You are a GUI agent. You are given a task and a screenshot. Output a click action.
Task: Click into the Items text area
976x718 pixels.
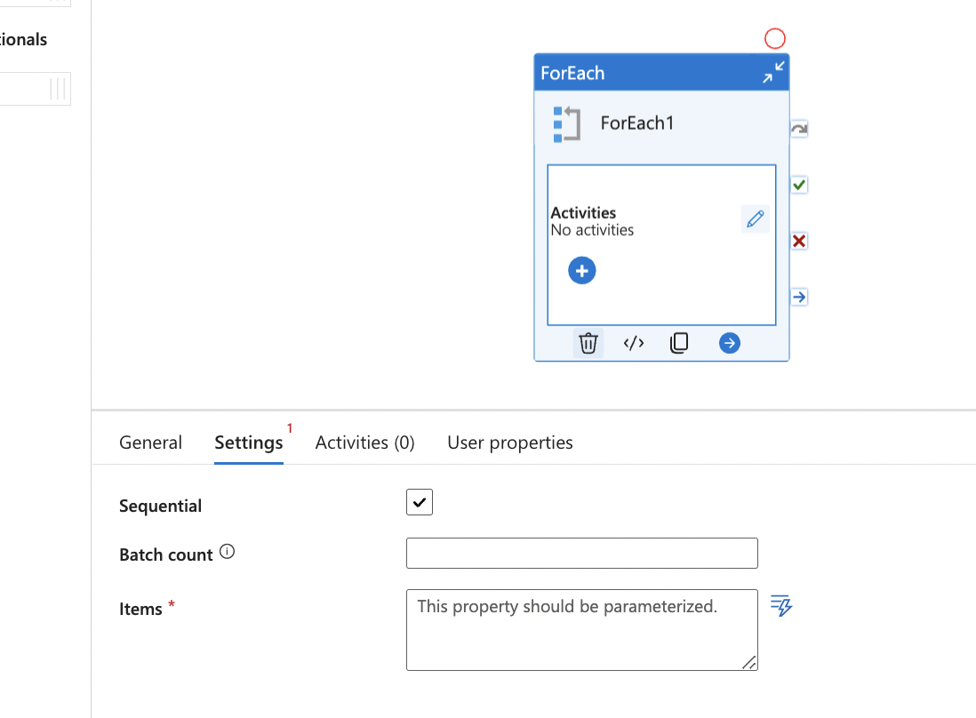[x=582, y=630]
